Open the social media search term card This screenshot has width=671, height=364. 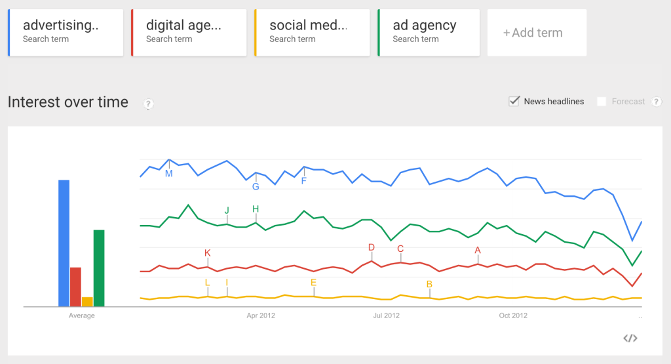pyautogui.click(x=312, y=33)
